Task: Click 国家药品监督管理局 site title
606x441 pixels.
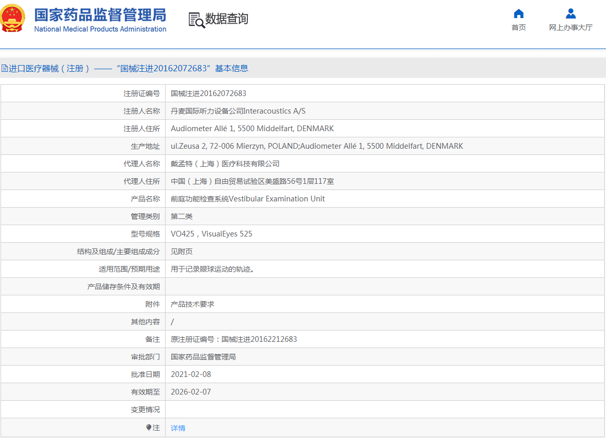Action: [x=100, y=15]
